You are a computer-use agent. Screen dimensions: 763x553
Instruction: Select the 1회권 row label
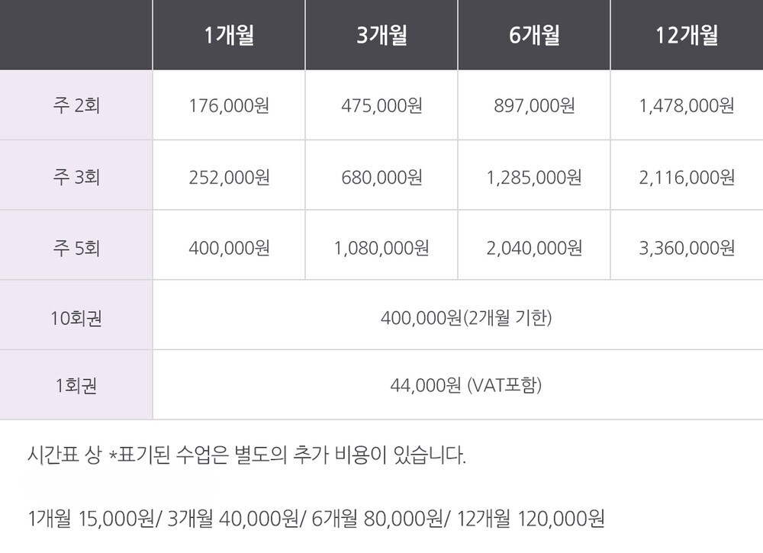76,386
